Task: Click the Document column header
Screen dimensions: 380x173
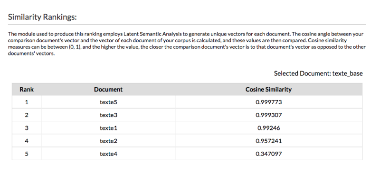Action: point(108,90)
